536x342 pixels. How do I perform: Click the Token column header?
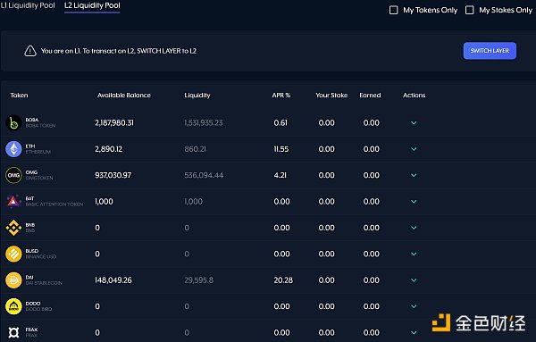click(x=19, y=96)
